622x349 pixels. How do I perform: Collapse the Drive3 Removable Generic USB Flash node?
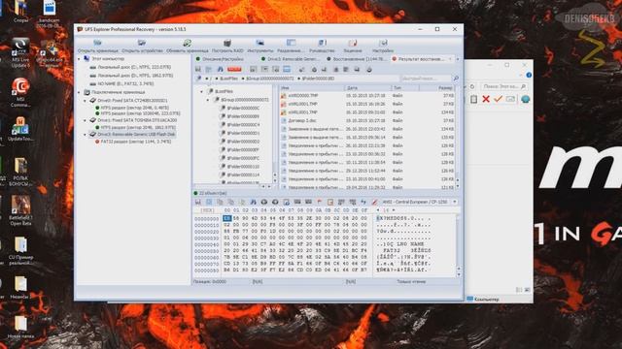pyautogui.click(x=85, y=135)
